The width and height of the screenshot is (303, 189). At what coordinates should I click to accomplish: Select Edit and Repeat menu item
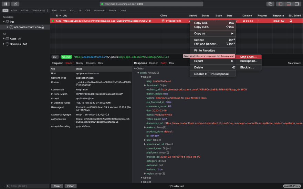point(213,44)
